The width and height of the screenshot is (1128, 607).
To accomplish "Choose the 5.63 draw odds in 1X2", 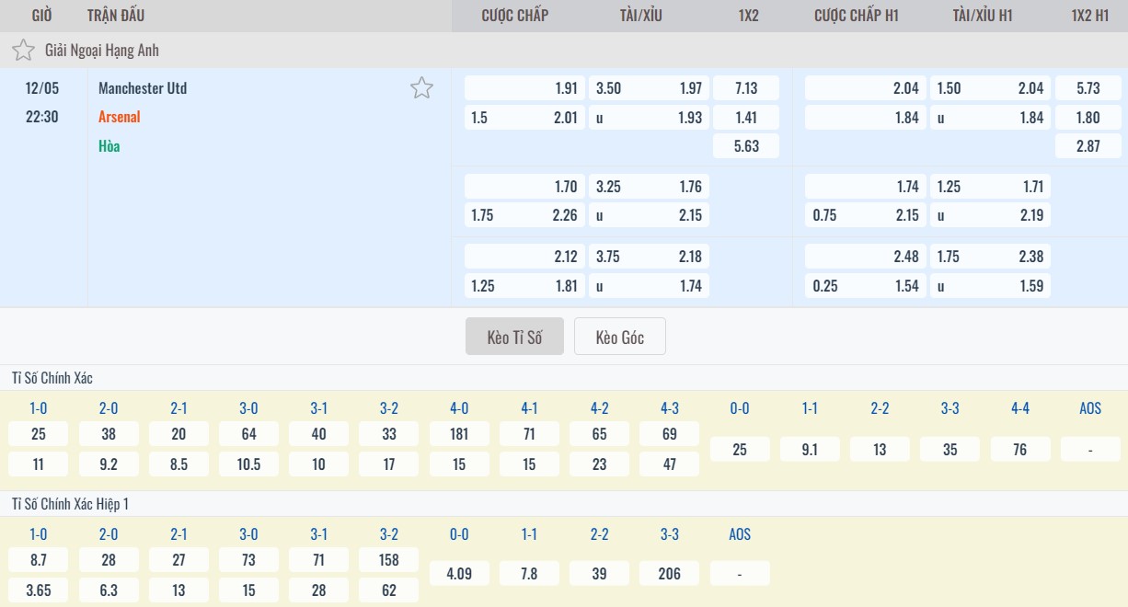I will [746, 146].
